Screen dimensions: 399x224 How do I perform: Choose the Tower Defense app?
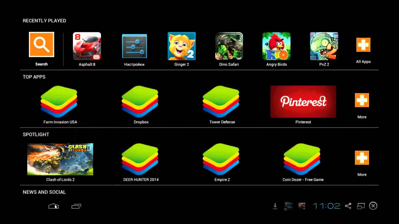[221, 102]
